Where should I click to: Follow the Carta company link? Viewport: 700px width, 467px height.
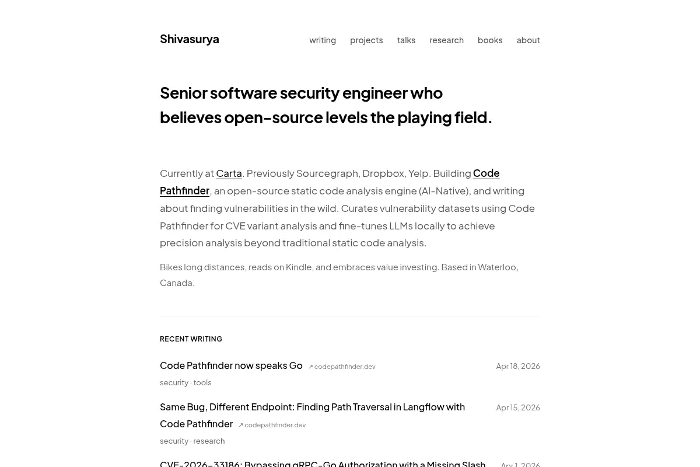tap(229, 173)
